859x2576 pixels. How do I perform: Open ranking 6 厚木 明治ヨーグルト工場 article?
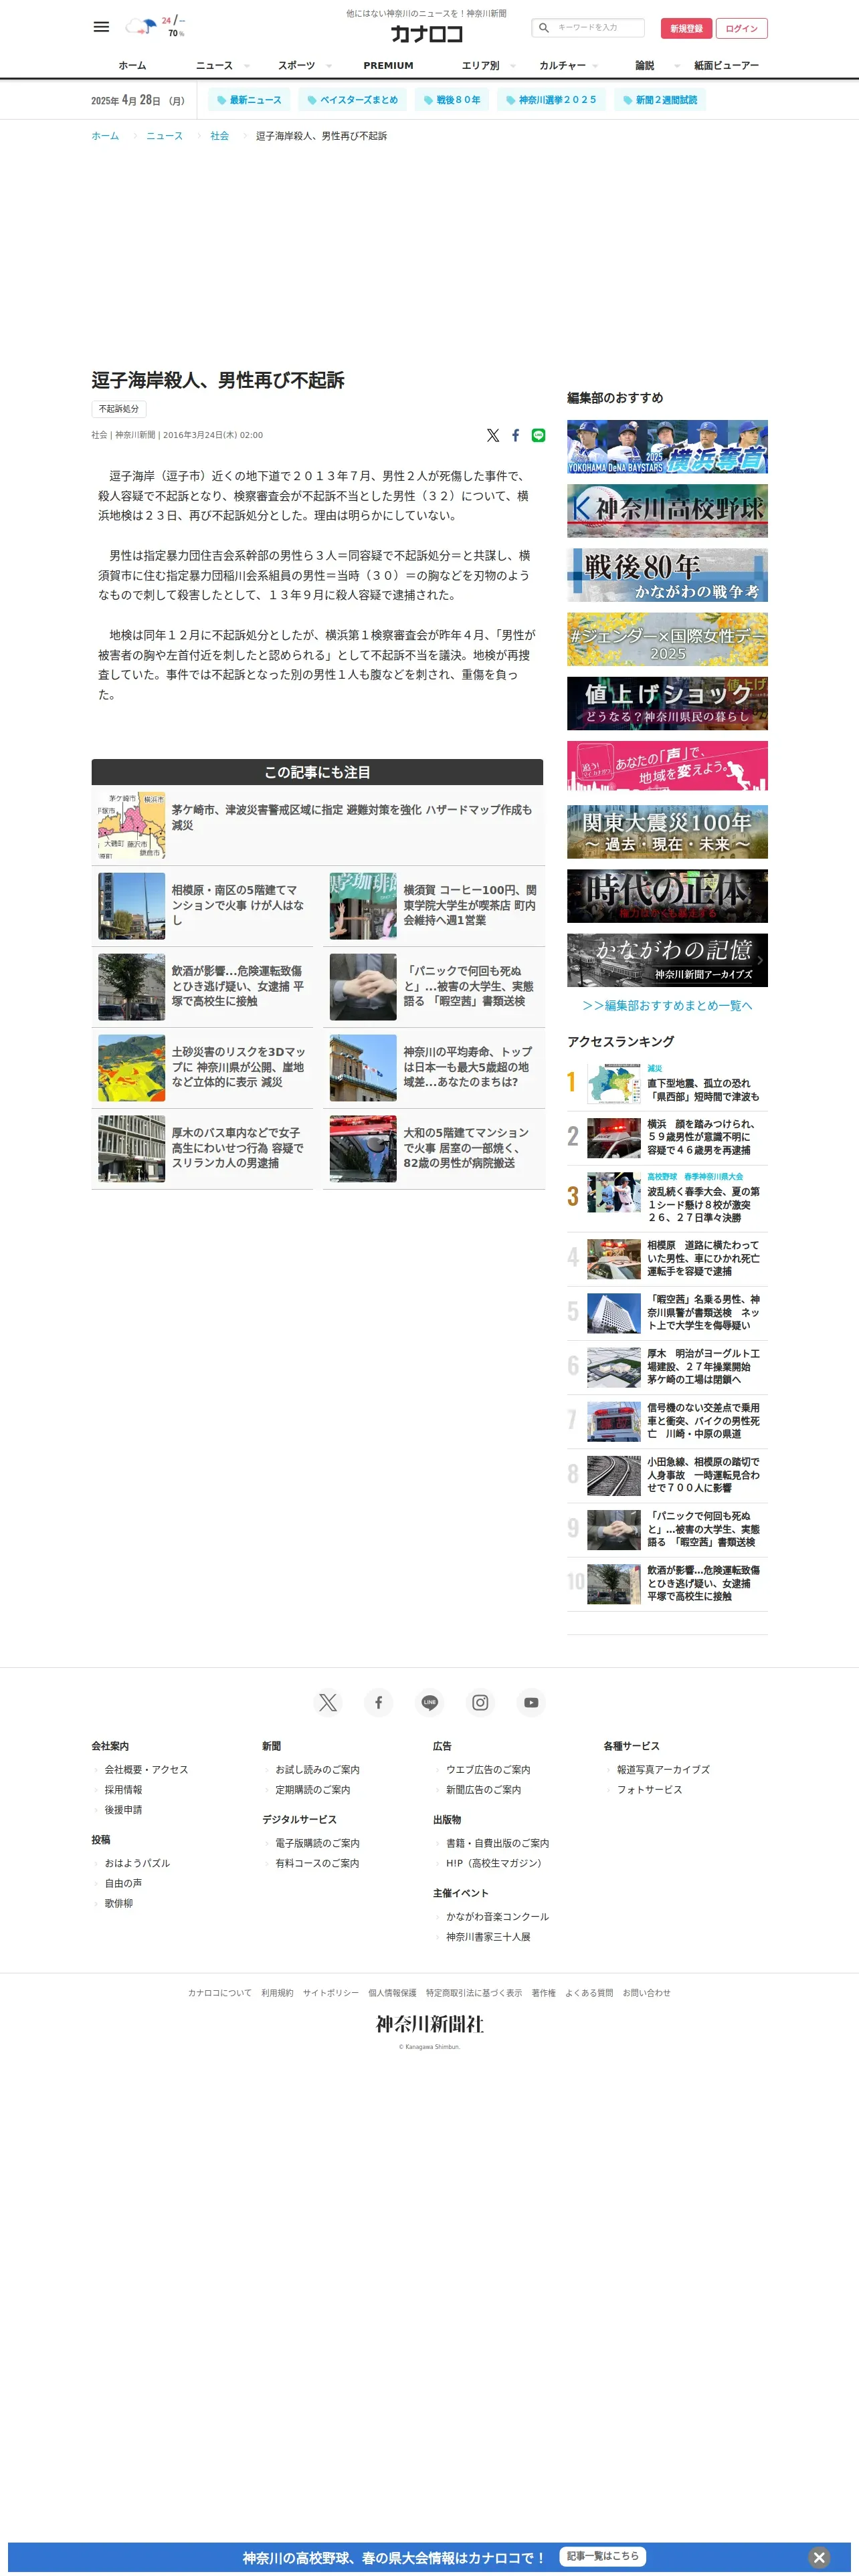point(667,1366)
